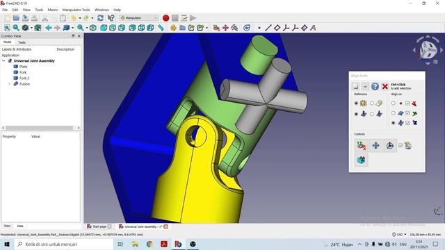Open the Redo history dropdown arrow
Image resolution: width=445 pixels, height=250 pixels.
(92, 18)
